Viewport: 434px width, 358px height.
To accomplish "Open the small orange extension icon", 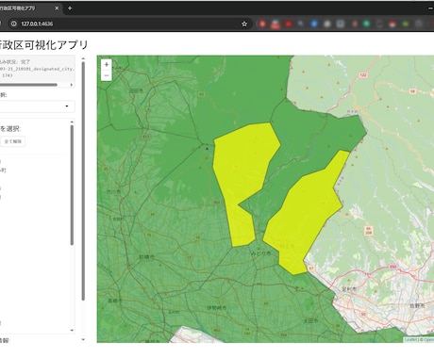I will [354, 24].
